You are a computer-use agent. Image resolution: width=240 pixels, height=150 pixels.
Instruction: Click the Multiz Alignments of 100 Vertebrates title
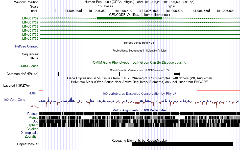click(x=139, y=110)
